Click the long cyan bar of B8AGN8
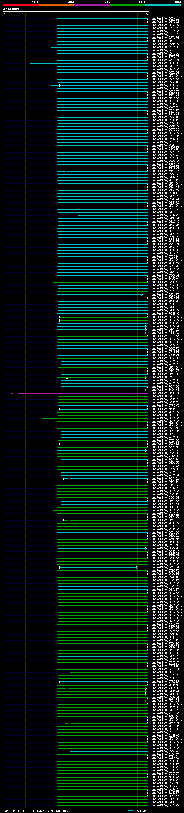Screen dimensions: 184x813 pyautogui.click(x=89, y=63)
